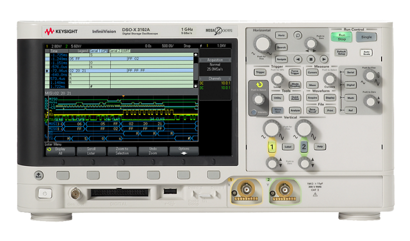This screenshot has width=410, height=241.
Task: Select the Serial 1 (SPI) legend tab
Action: pos(98,51)
